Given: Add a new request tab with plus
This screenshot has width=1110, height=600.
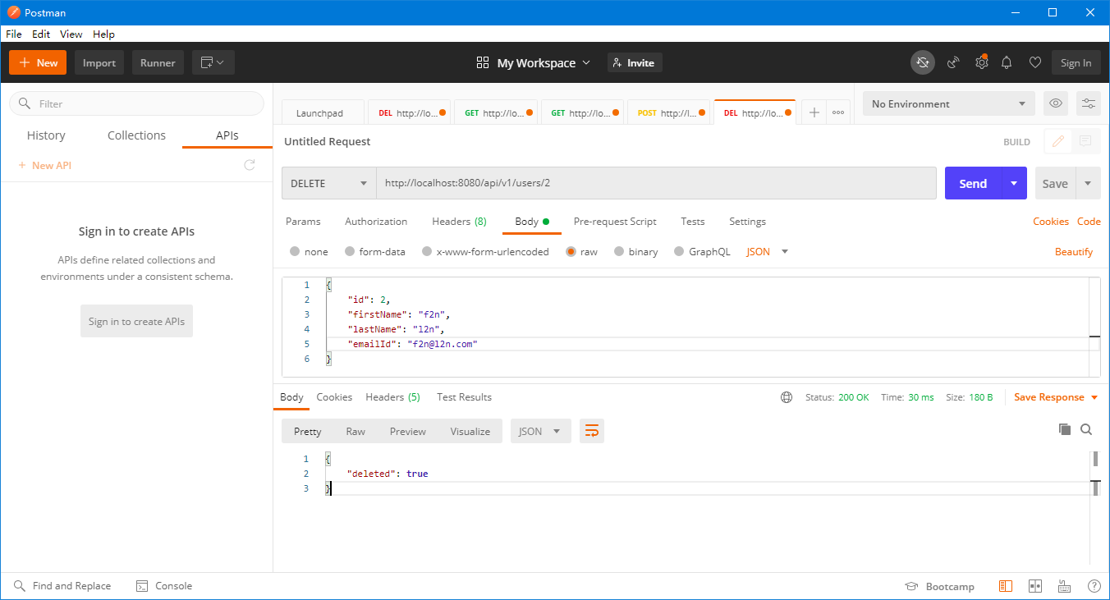Looking at the screenshot, I should 814,112.
